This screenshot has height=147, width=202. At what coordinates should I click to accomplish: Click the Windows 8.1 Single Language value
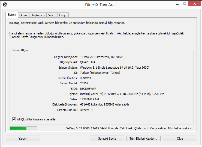coord(114,68)
